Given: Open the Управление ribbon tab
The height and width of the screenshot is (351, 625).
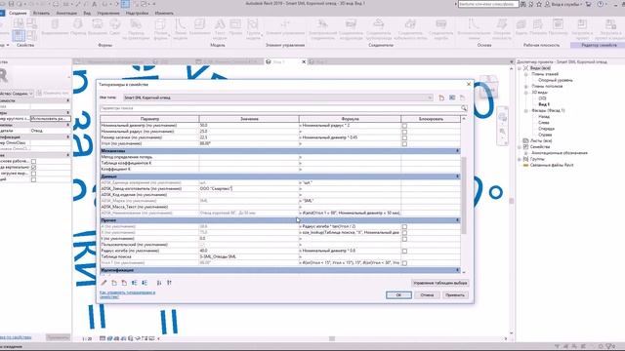Looking at the screenshot, I should click(108, 13).
